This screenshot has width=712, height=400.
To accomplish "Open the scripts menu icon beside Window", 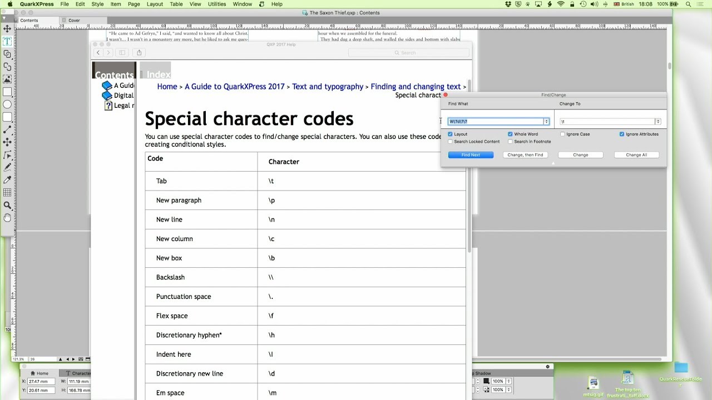I will (261, 4).
